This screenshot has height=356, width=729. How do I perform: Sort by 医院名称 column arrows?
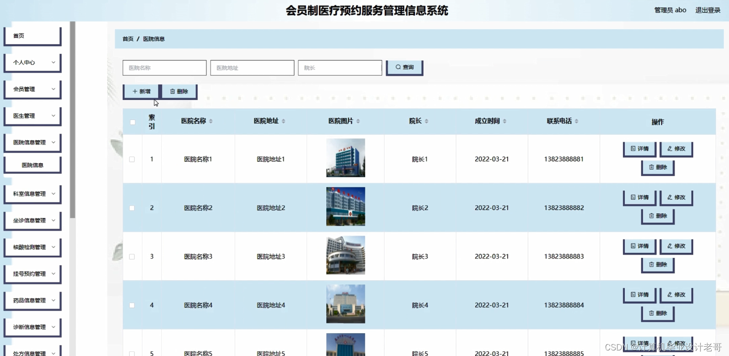point(211,121)
